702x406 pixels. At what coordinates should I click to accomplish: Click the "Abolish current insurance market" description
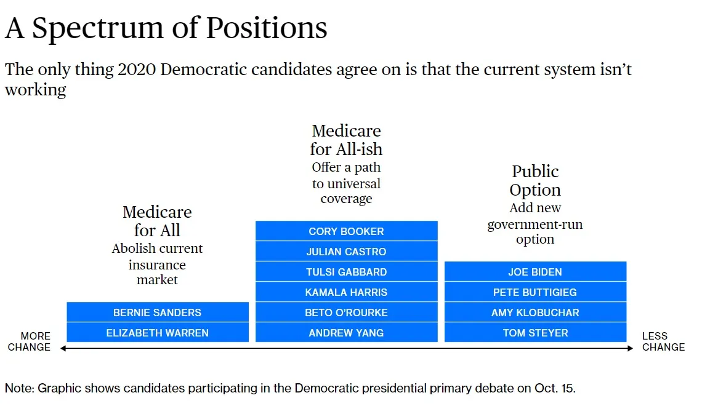click(157, 265)
